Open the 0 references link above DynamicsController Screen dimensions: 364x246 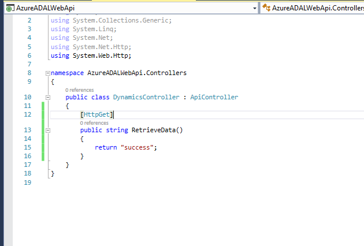79,90
